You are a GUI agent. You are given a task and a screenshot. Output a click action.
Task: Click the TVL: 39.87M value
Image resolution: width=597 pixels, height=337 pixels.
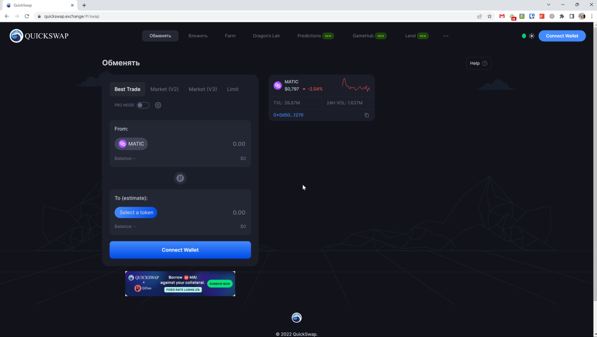(x=287, y=103)
